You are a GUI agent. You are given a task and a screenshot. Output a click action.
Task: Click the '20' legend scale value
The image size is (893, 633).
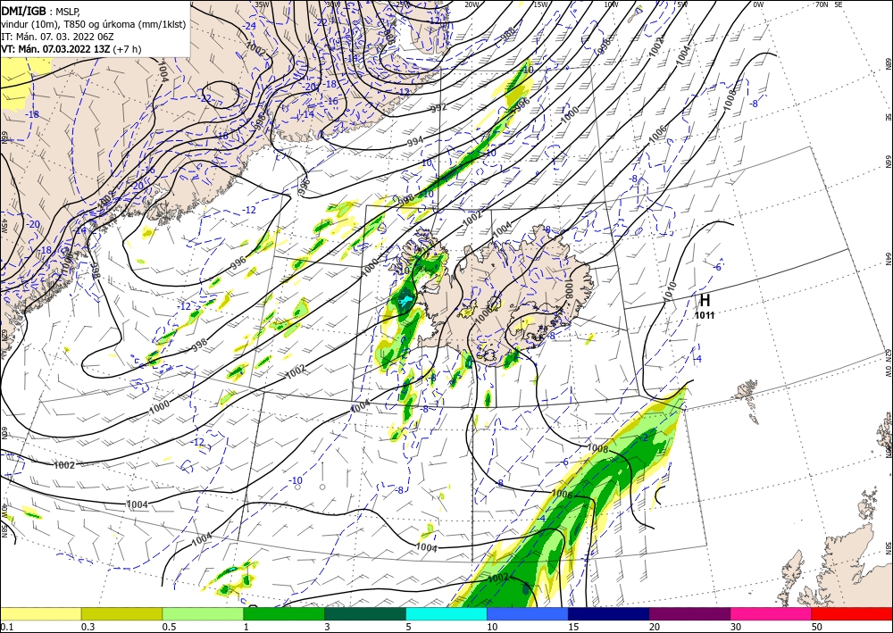point(655,627)
